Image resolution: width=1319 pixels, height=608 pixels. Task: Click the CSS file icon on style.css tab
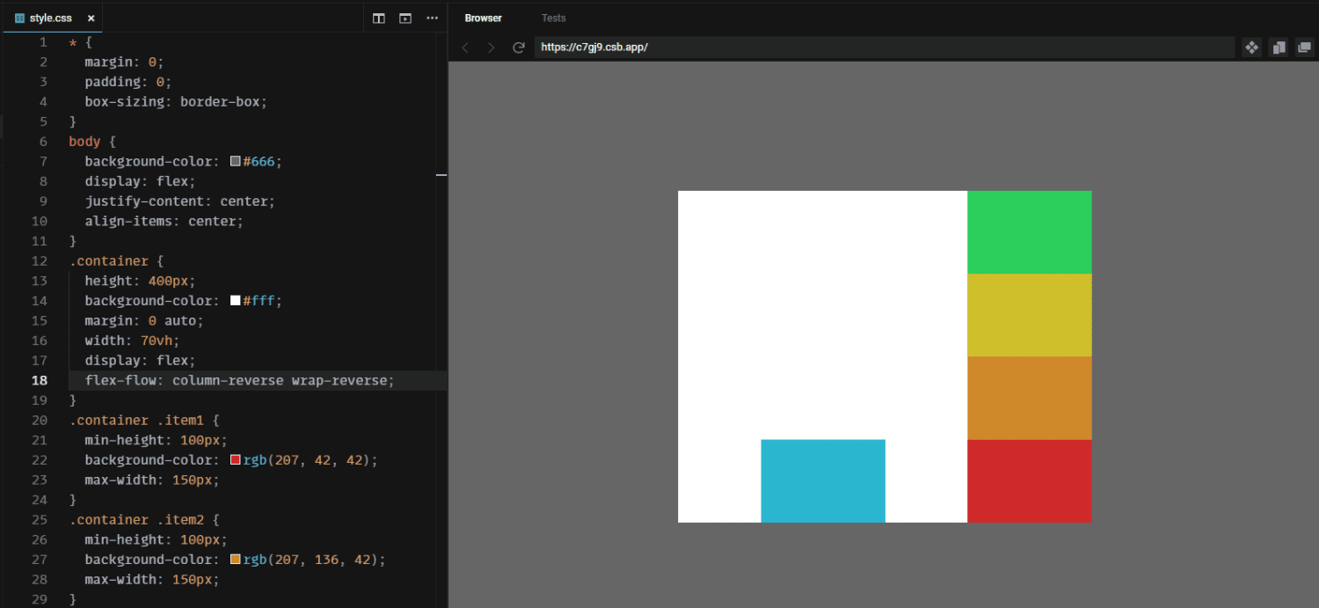[19, 18]
